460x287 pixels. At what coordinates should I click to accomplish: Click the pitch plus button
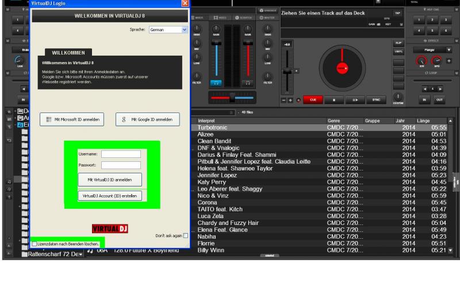coord(290,100)
